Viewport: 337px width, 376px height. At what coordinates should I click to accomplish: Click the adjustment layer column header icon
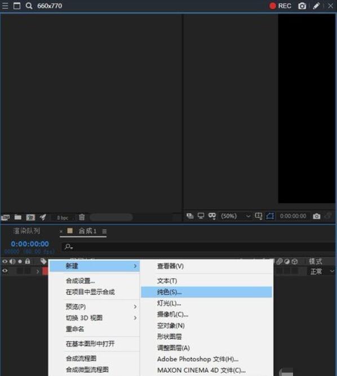pos(287,261)
